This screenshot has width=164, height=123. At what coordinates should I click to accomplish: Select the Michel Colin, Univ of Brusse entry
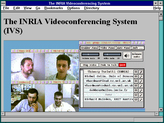tap(109, 76)
